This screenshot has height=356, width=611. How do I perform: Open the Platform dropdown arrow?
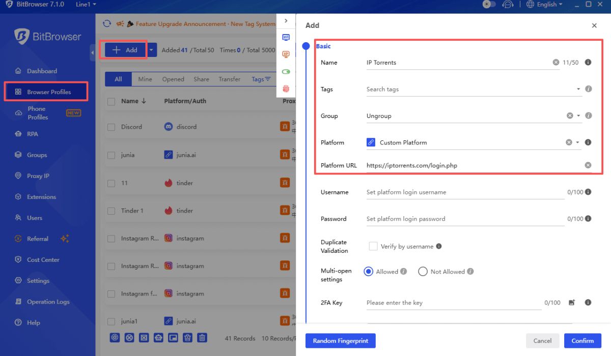click(578, 142)
